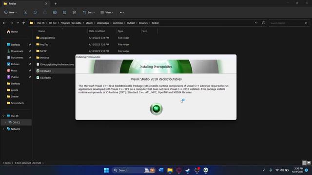
Task: Expand the address bar history dropdown
Action: (256, 23)
